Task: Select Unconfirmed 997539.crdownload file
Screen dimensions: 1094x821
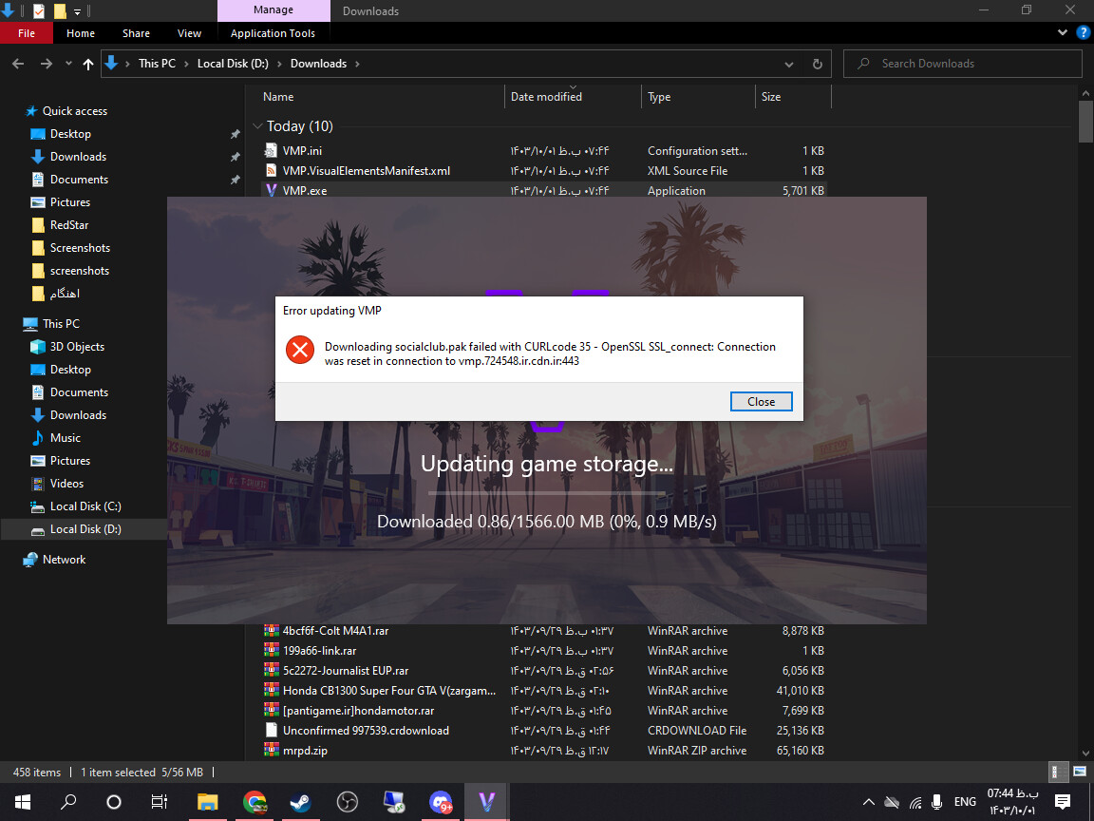Action: click(x=543, y=731)
